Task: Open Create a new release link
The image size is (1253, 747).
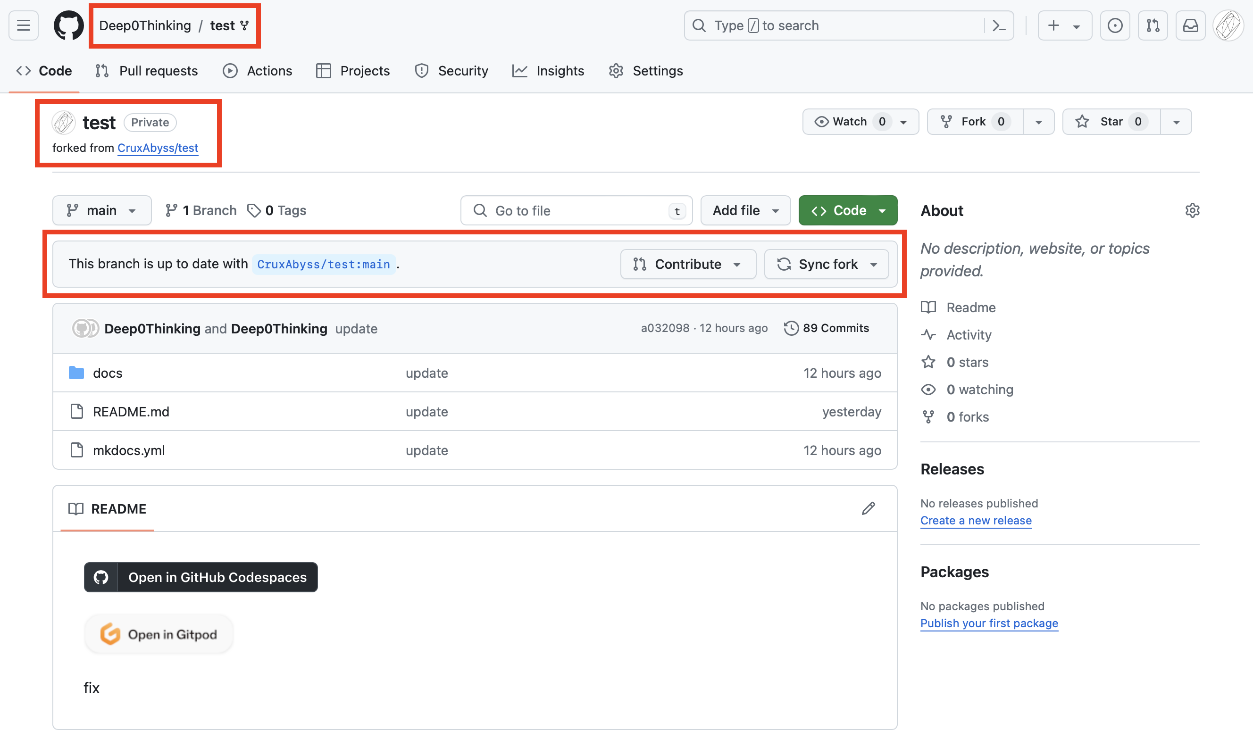Action: point(976,520)
